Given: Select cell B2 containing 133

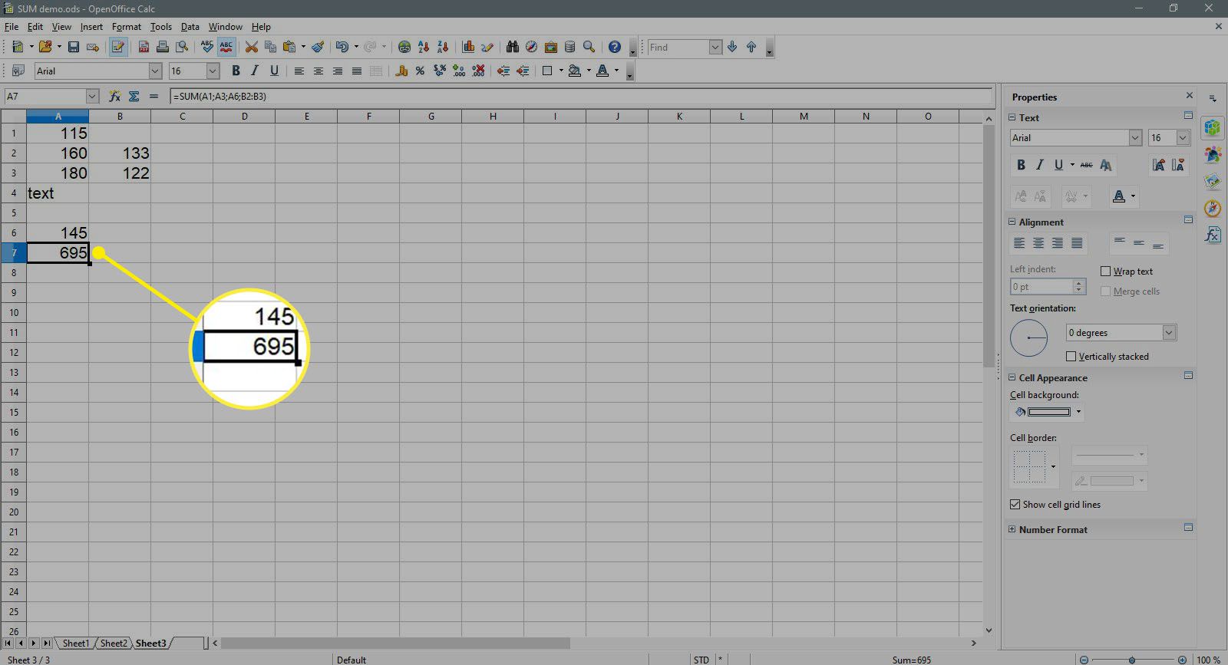Looking at the screenshot, I should tap(120, 153).
